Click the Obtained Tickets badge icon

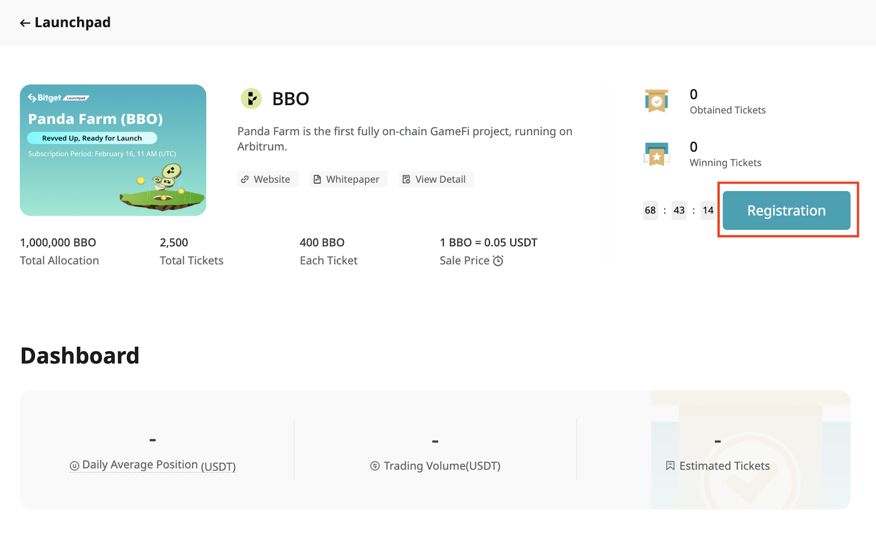click(656, 101)
